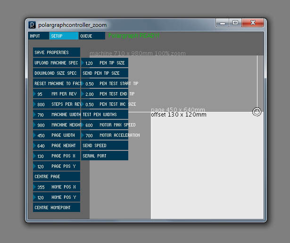This screenshot has height=243, width=290.
Task: Click the gondola home point marker icon
Action: coord(257,112)
